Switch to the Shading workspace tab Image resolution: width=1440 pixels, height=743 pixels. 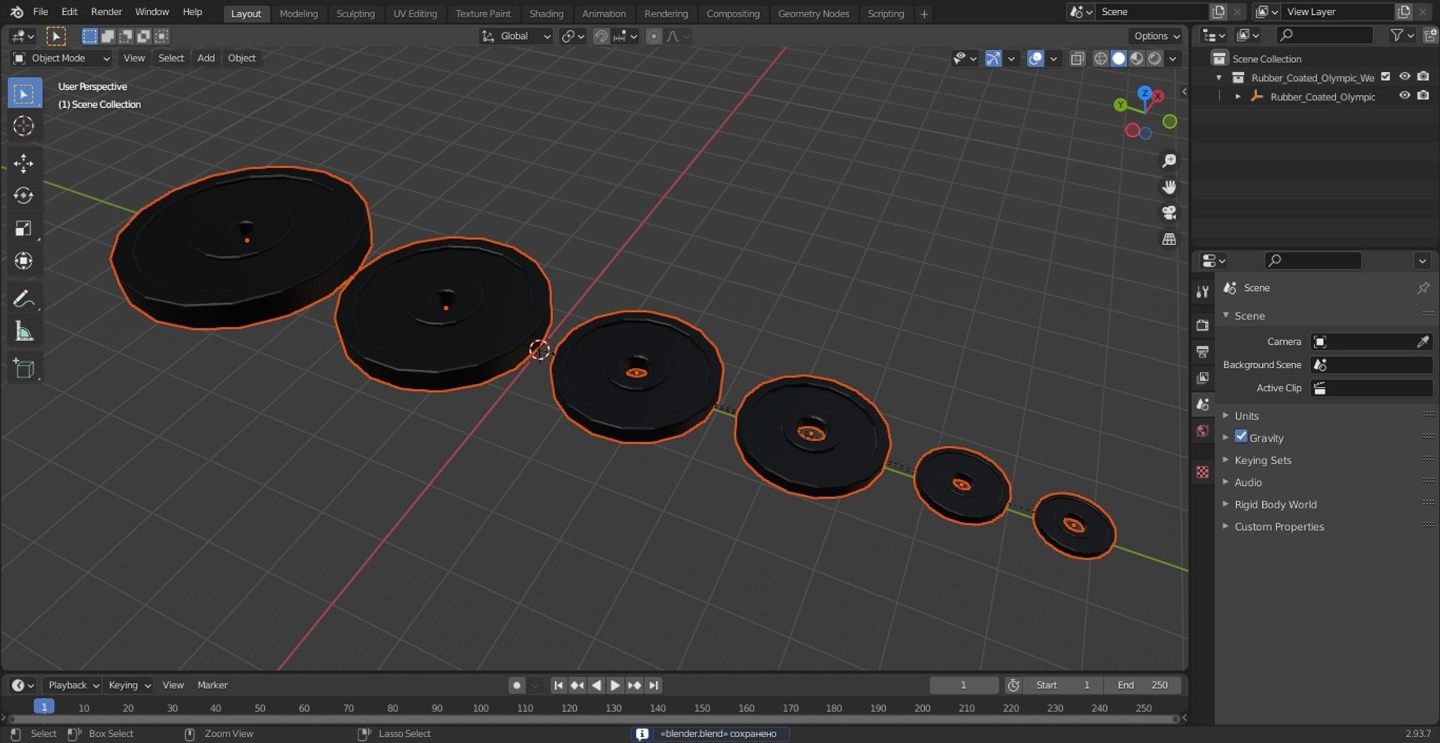point(546,13)
